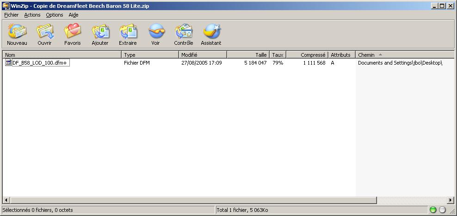This screenshot has height=216, width=457.
Task: Minimize the WinZip window
Action: coord(434,6)
